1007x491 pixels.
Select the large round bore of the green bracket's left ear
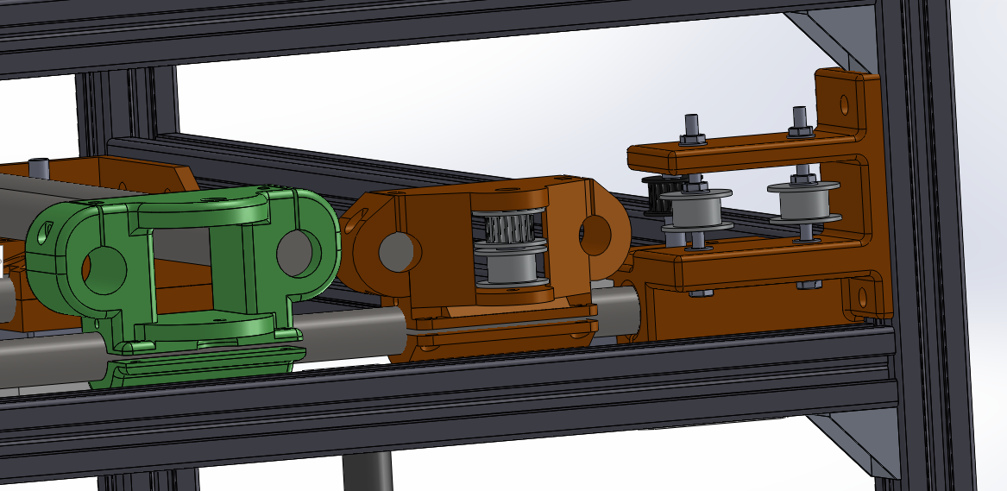point(104,271)
